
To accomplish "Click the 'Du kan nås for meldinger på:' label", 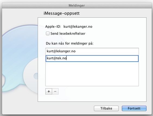I will tap(69, 43).
